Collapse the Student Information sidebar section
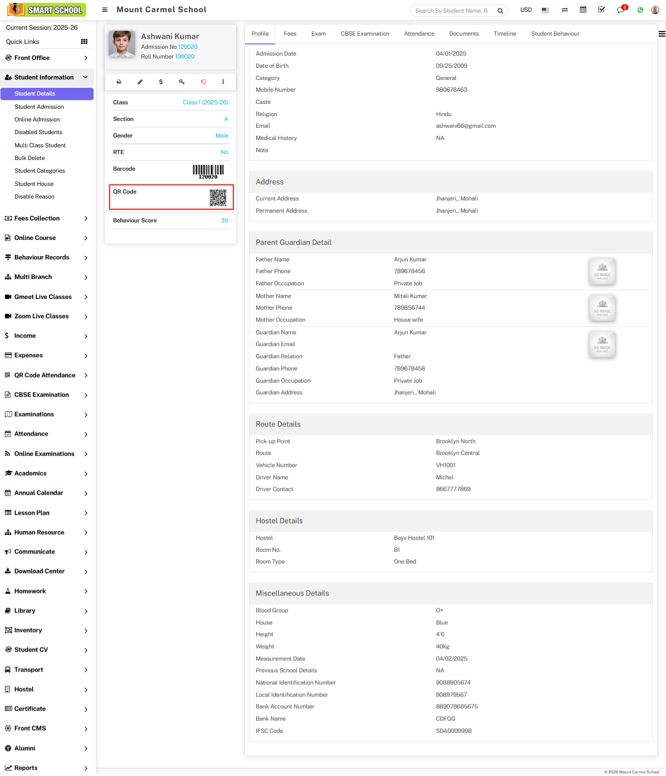 coord(47,78)
